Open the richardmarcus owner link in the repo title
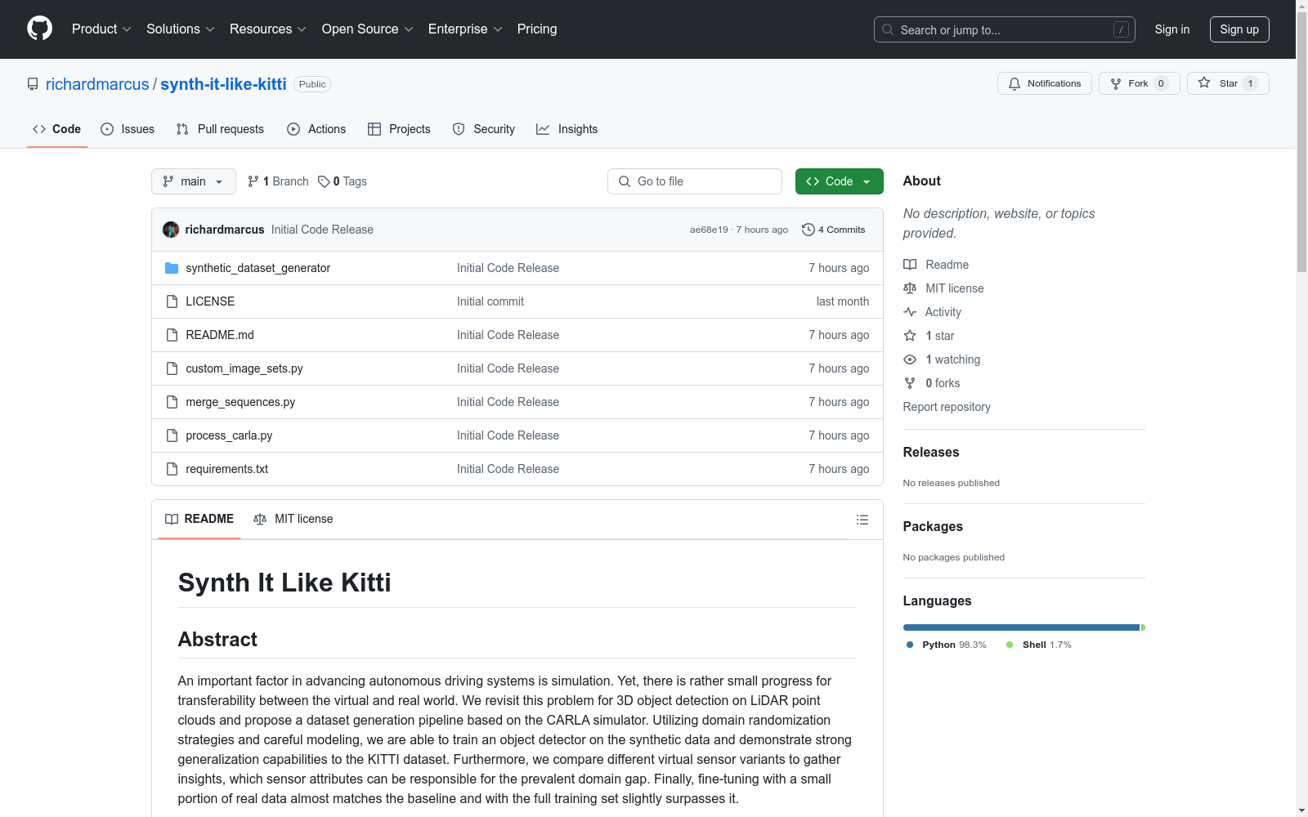The image size is (1308, 817). pyautogui.click(x=97, y=84)
